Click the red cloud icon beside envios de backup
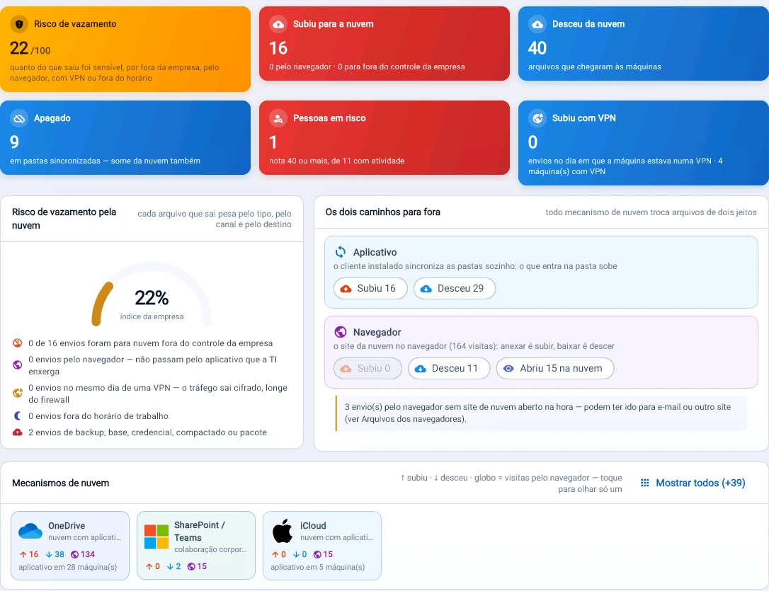 pos(18,432)
